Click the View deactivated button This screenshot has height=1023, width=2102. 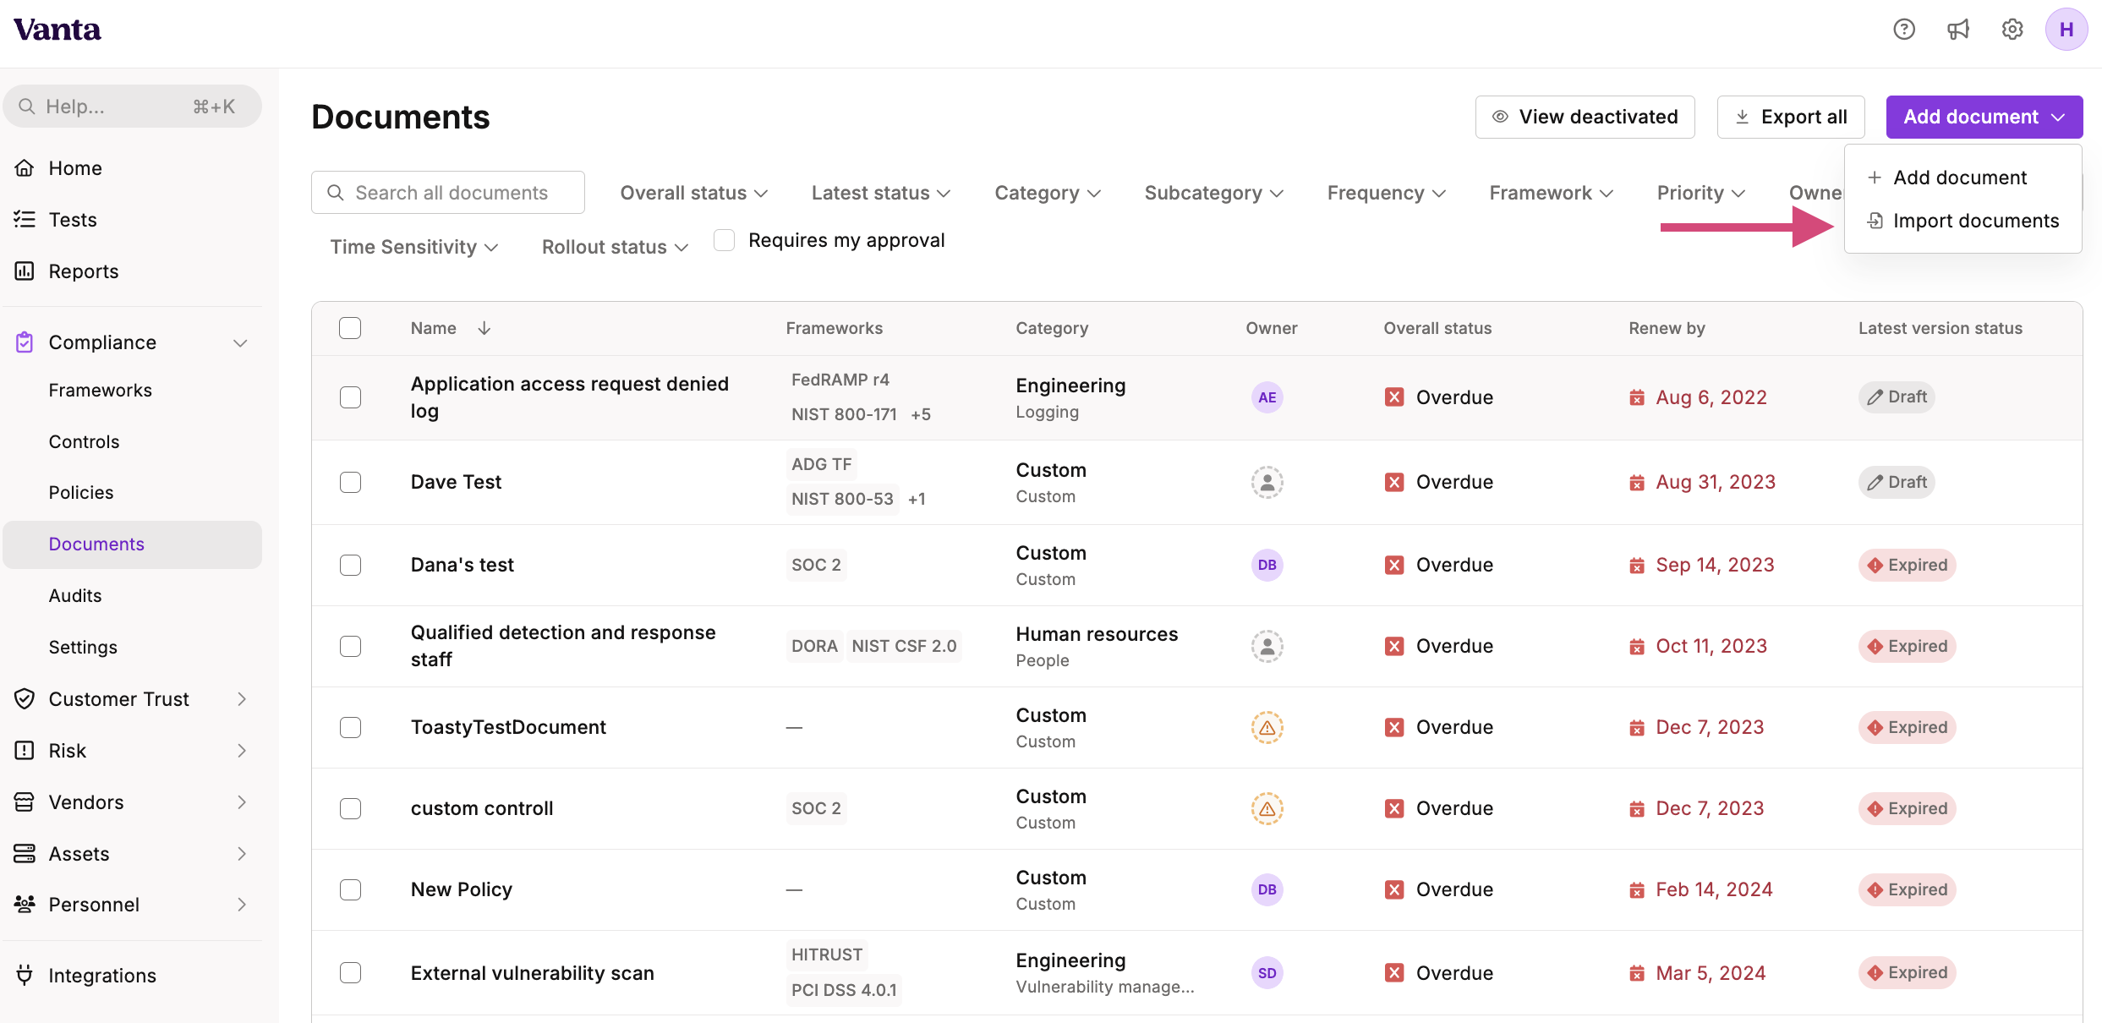[1585, 117]
